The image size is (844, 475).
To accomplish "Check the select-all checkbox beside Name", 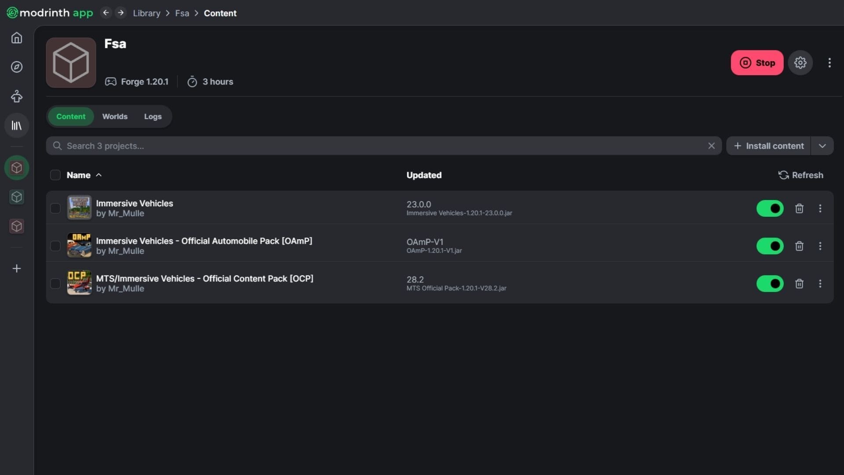I will click(x=55, y=175).
